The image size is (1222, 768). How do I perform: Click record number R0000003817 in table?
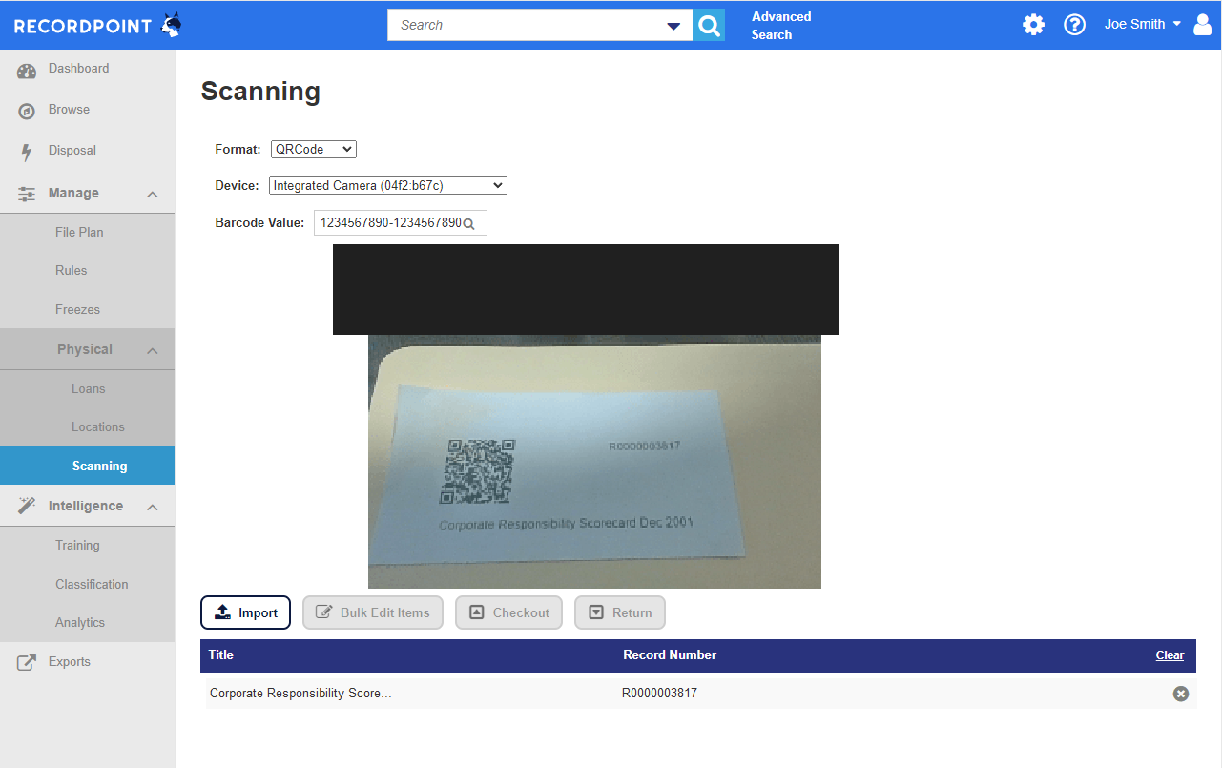[659, 694]
